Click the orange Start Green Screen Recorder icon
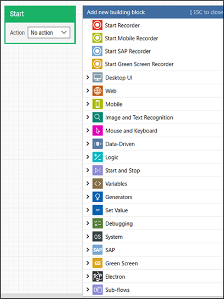 [97, 64]
